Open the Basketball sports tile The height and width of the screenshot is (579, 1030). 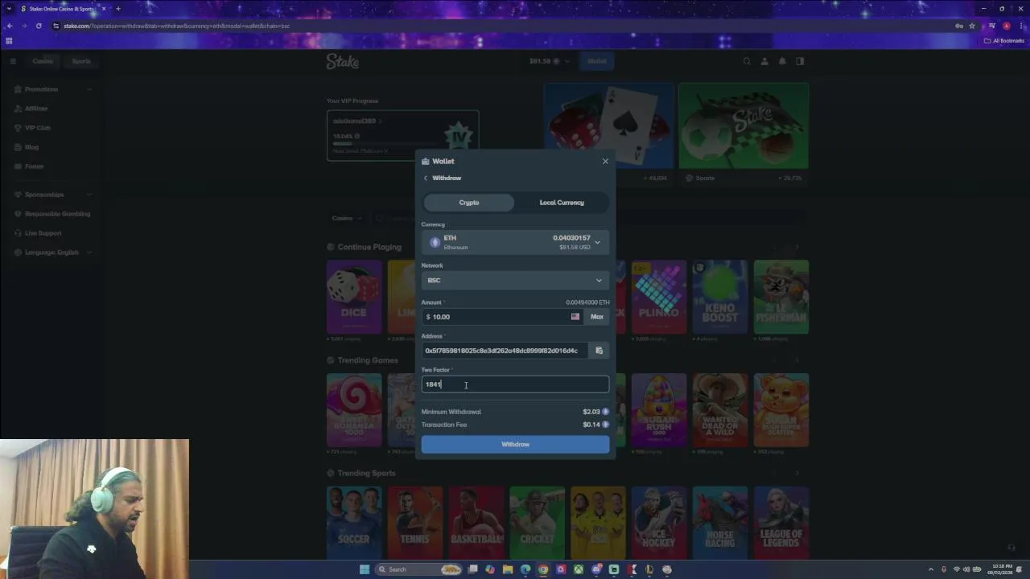coord(476,523)
